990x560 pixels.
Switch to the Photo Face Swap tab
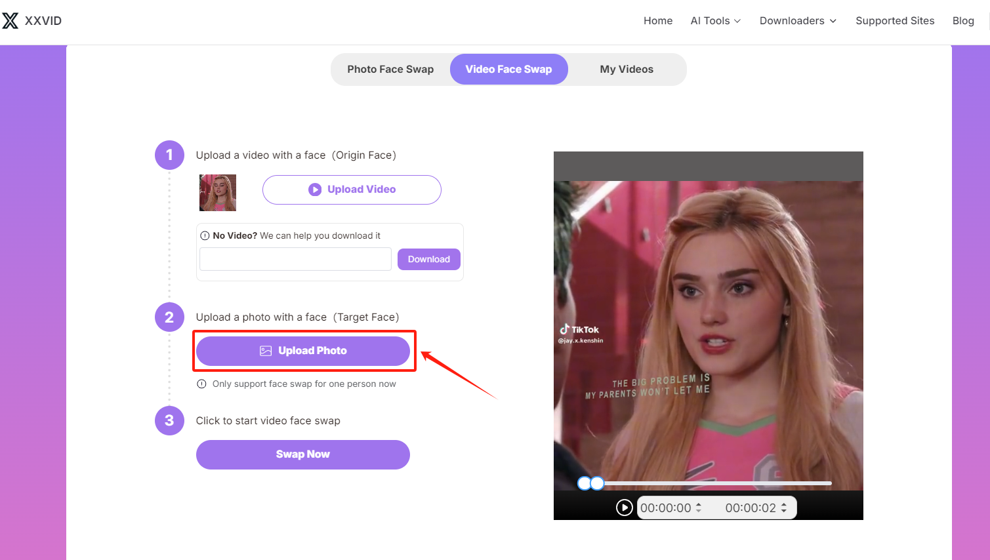click(x=390, y=69)
